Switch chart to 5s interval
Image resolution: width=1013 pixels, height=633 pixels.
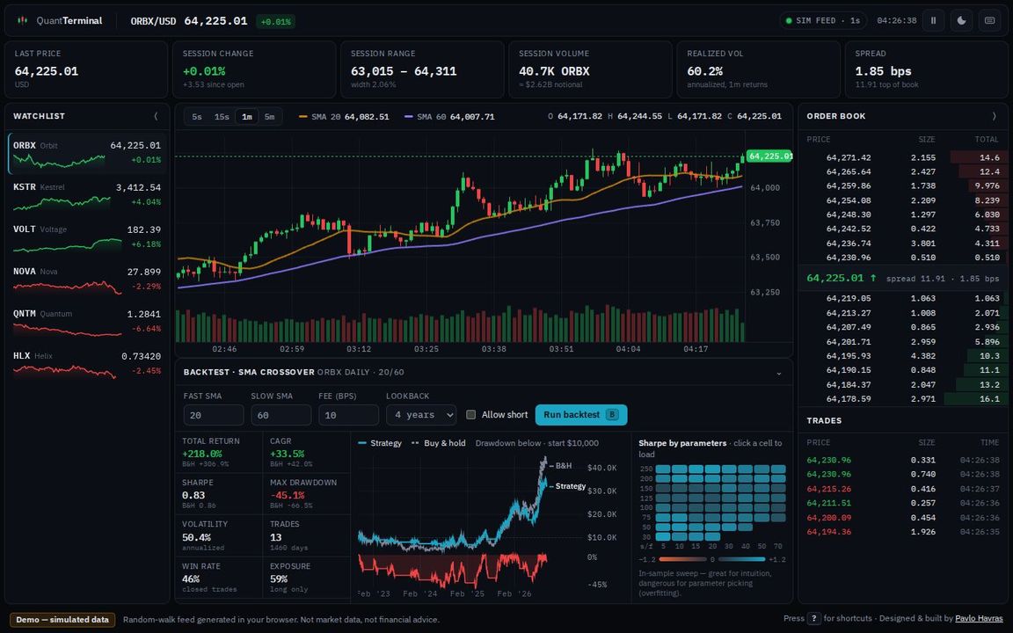tap(197, 117)
